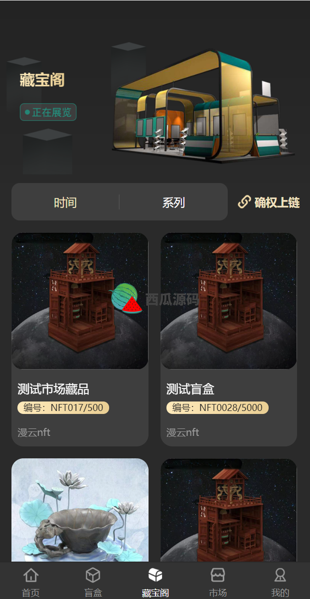This screenshot has width=310, height=599.
Task: Click the 测试盲盒 title text
Action: click(190, 389)
